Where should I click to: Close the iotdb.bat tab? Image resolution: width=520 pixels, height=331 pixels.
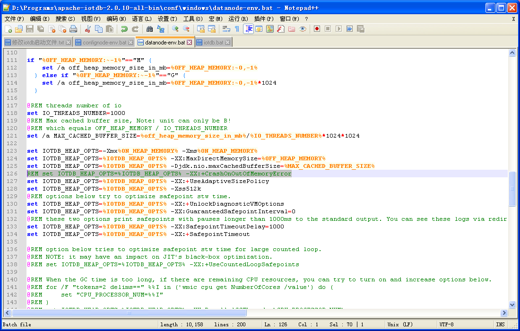[228, 43]
